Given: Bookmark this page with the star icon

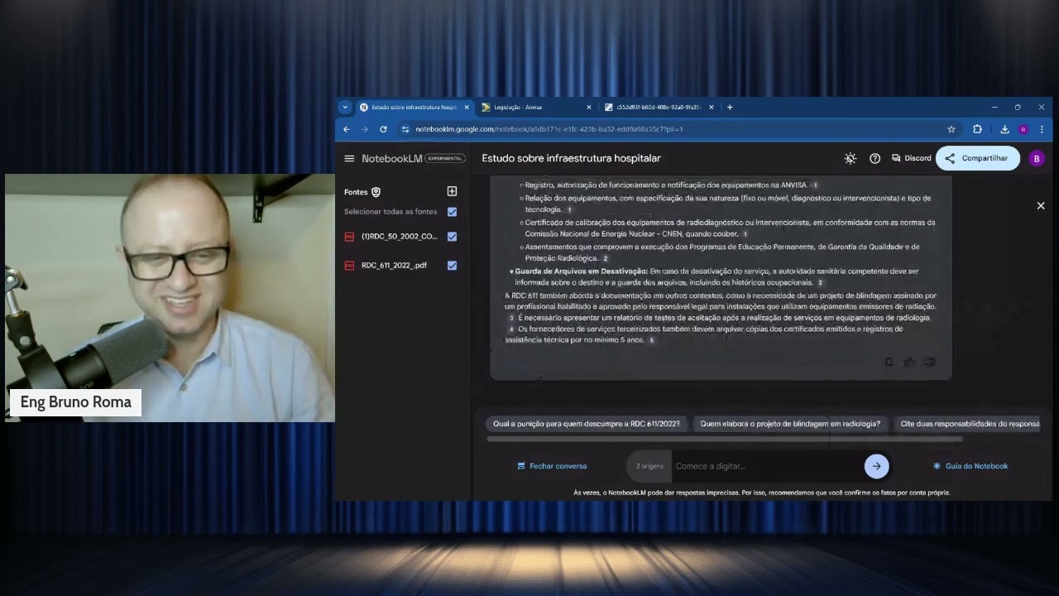Looking at the screenshot, I should (951, 129).
